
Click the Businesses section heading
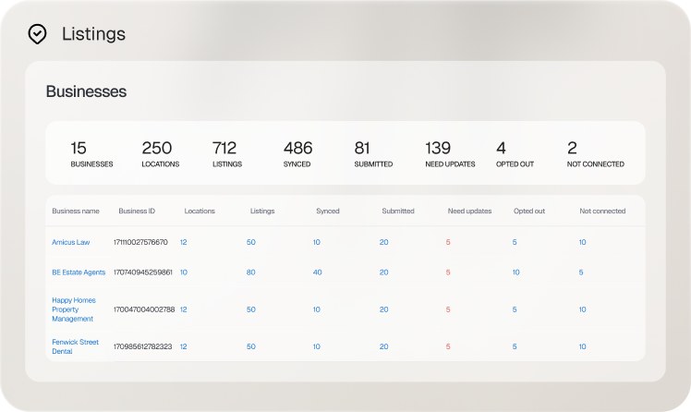pos(87,91)
